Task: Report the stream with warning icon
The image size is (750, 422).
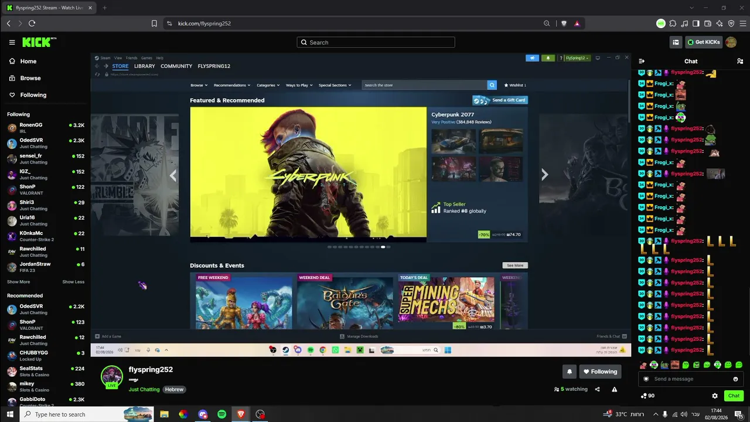Action: [x=614, y=389]
